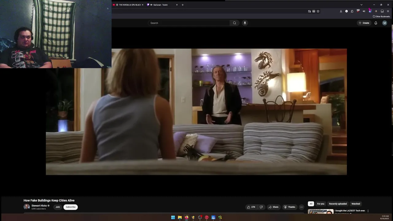Open a new browser tab

[182, 5]
